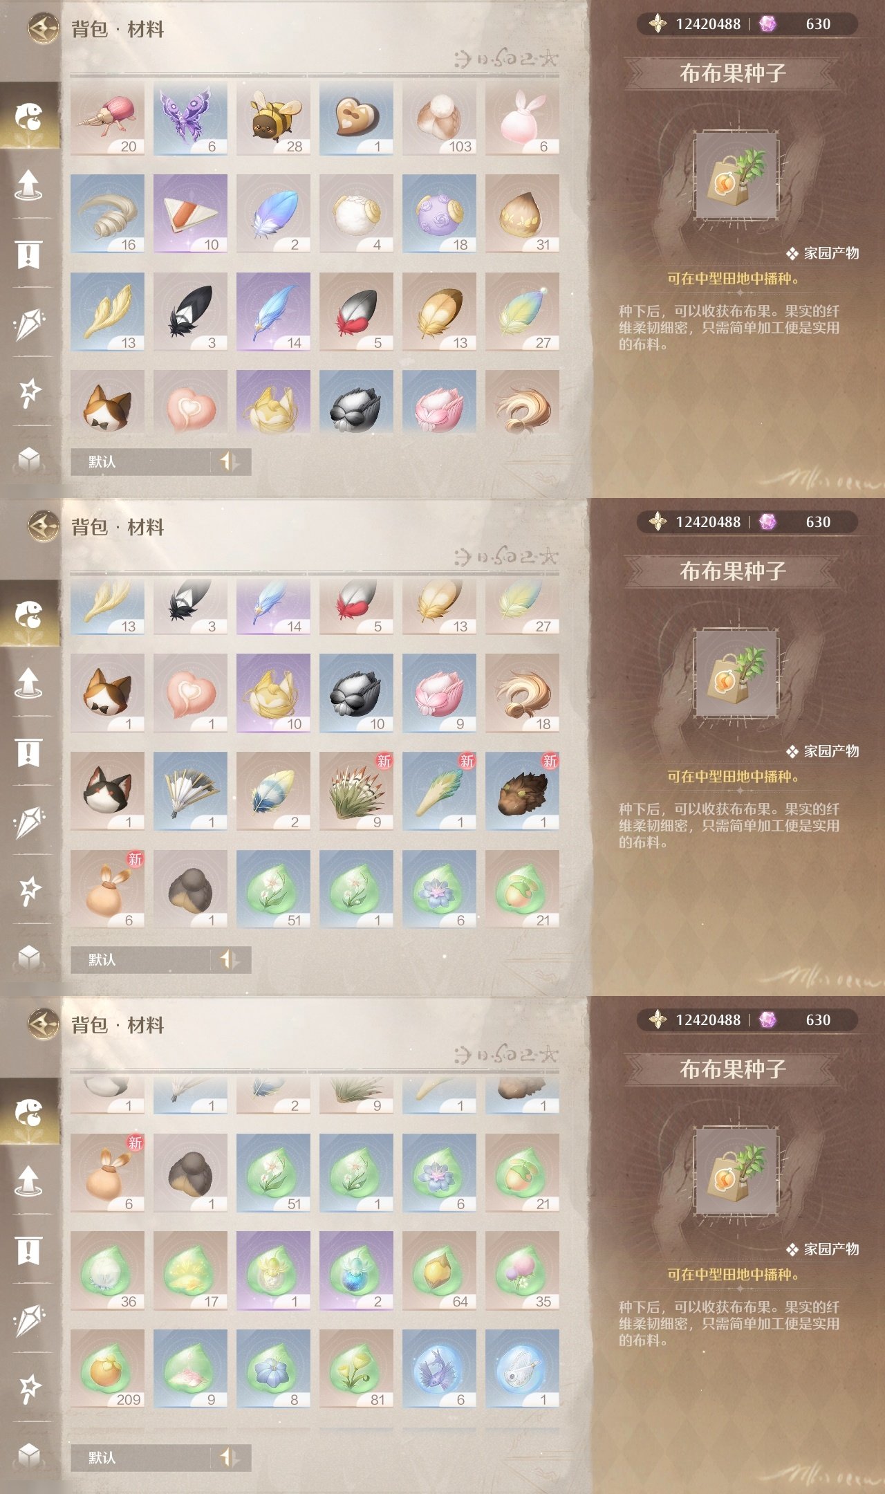Pick the black cat mask with red eyes
This screenshot has height=1494, width=885.
[x=107, y=791]
